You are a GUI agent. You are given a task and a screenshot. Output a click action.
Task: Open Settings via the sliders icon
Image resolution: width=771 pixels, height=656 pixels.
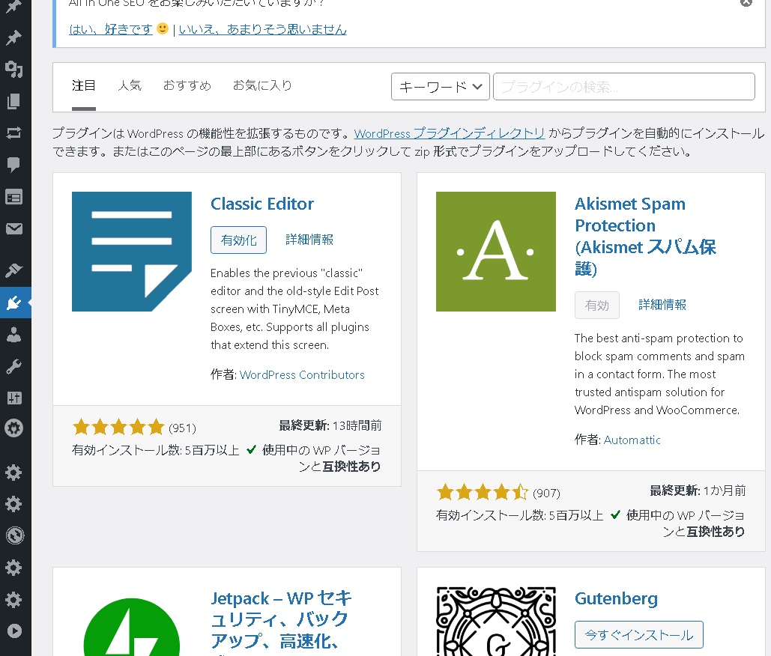click(13, 398)
